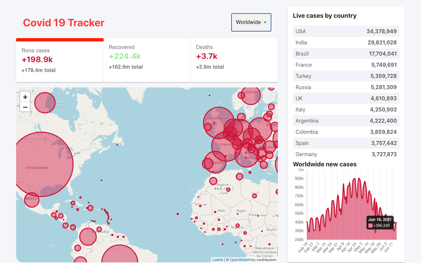Select the Recovered card
The height and width of the screenshot is (263, 421).
pyautogui.click(x=147, y=60)
